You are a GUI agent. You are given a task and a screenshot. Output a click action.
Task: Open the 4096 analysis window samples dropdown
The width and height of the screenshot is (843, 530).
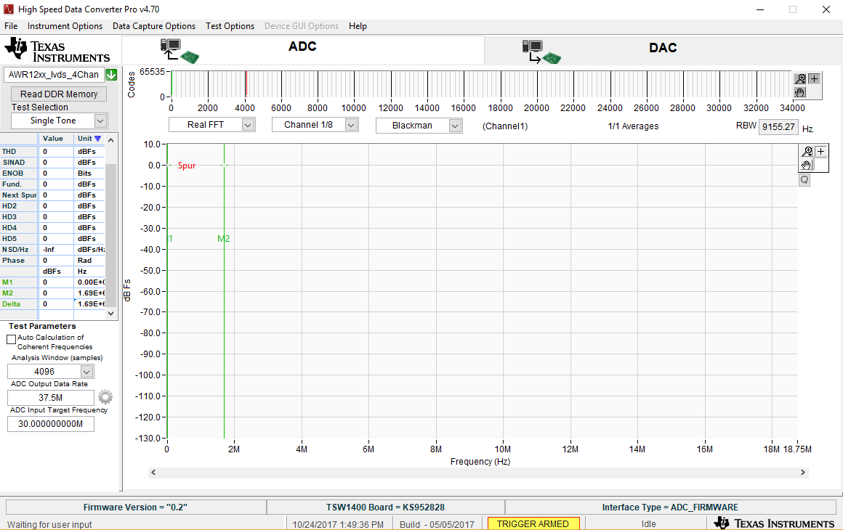(51, 371)
